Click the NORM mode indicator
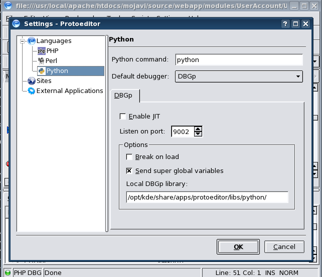Screen dimensions: 322x277 coord(289,272)
